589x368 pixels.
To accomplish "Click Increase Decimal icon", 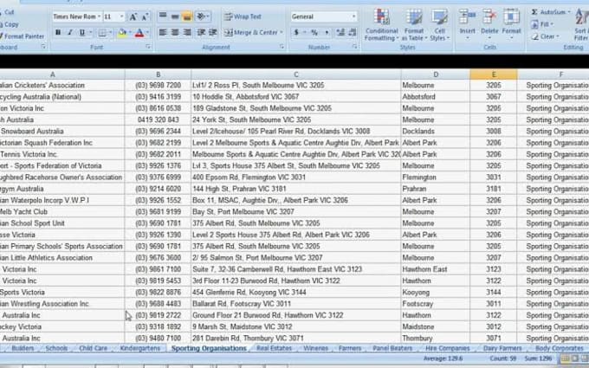I will pos(340,33).
